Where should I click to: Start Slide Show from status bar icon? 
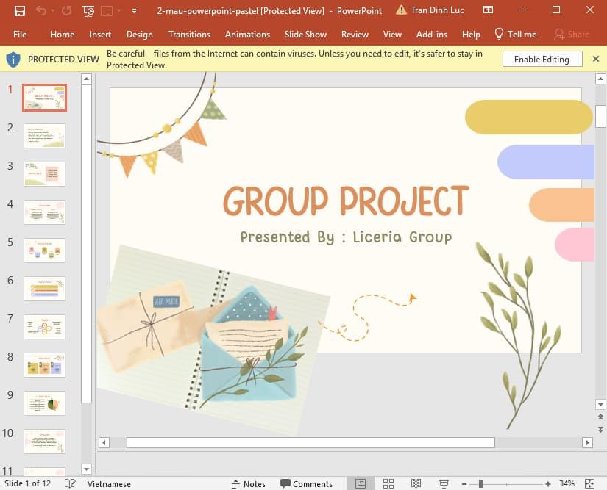444,483
